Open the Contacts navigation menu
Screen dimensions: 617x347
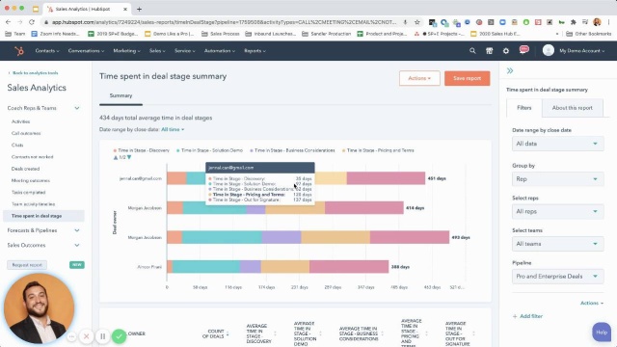pos(47,51)
